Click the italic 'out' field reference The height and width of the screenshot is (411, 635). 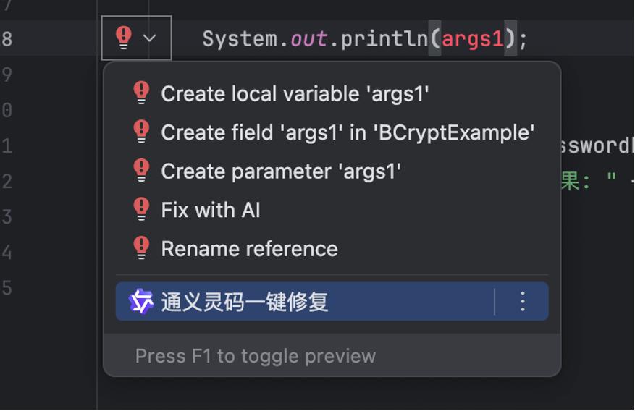308,39
